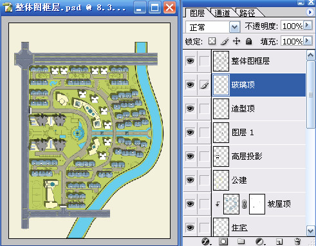Select 住宅 layer name
Screen dimensions: 316x246
point(239,227)
